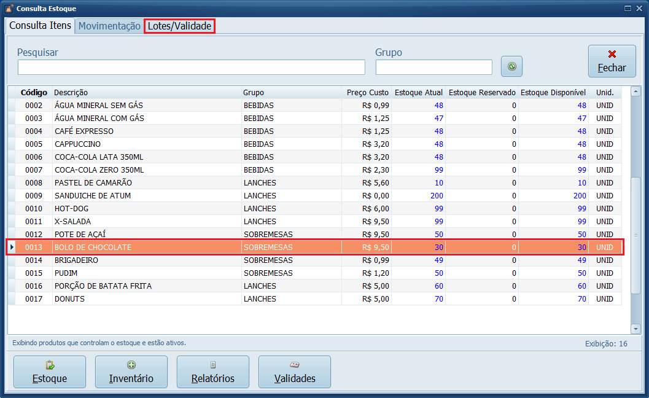Open the Estoque button at bottom
This screenshot has height=398, width=649.
tap(50, 372)
